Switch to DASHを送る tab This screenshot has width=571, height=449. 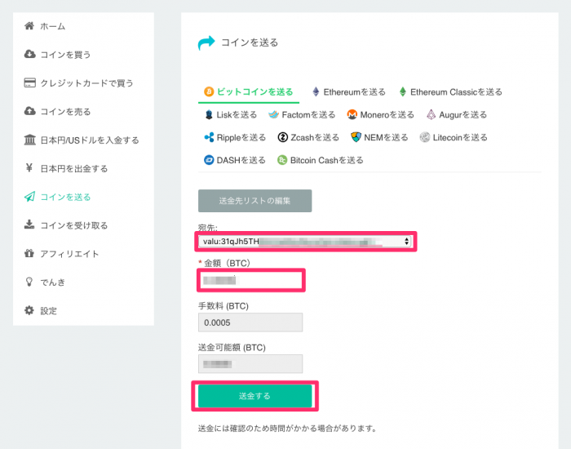tap(235, 160)
